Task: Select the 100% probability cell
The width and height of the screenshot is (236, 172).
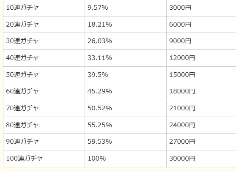Action: point(97,158)
